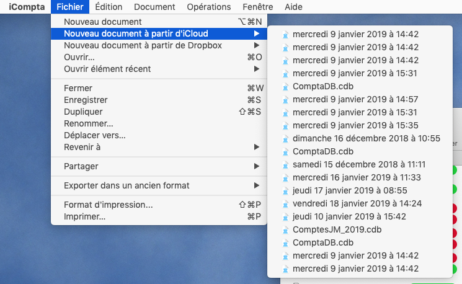Click icon beside jeudi 10 janvier 15:42
This screenshot has width=462, height=284.
tap(285, 218)
